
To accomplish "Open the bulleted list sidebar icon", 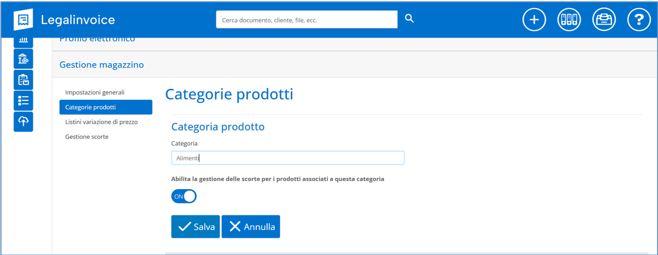I will (23, 100).
